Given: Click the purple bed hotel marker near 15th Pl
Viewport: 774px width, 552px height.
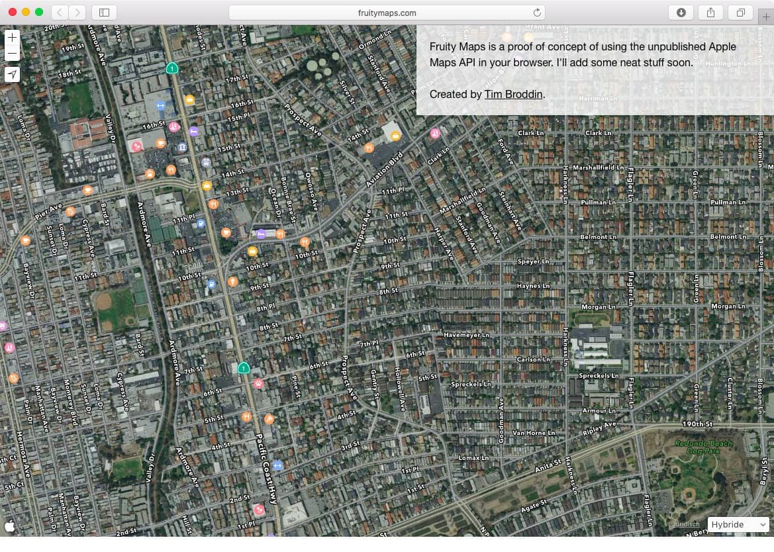Looking at the screenshot, I should (194, 132).
